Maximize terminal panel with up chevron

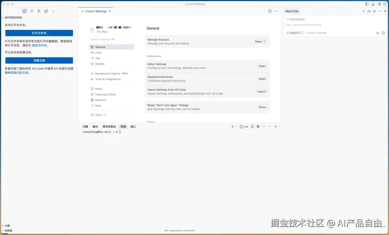click(x=270, y=126)
